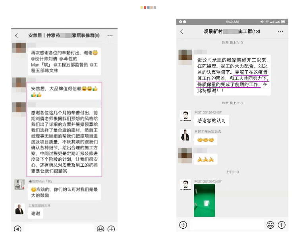Tap chat title 观景新村 施工群(13)
Image resolution: width=303 pixels, height=237 pixels.
(232, 31)
